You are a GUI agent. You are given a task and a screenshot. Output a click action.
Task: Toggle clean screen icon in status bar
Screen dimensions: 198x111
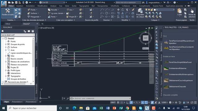click(192, 102)
